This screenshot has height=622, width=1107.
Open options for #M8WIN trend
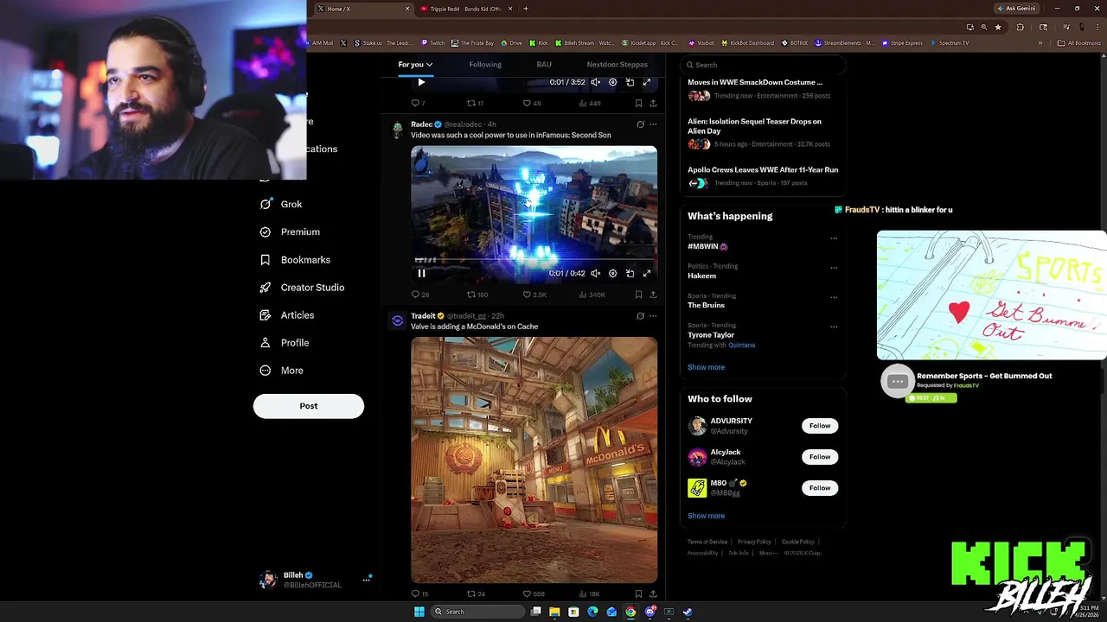tap(834, 238)
